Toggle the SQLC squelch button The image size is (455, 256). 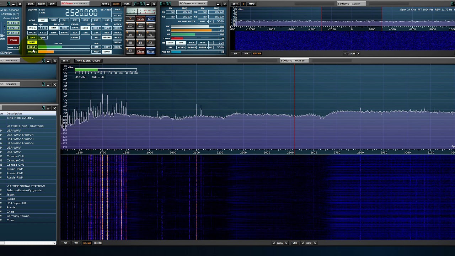click(x=32, y=47)
